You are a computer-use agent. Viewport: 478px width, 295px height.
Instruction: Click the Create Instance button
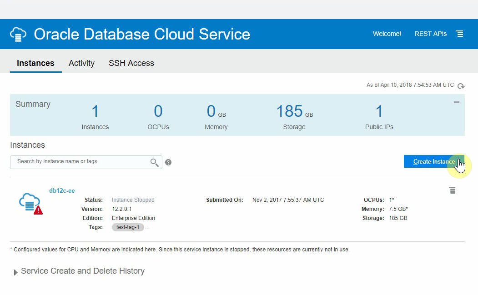tap(434, 161)
